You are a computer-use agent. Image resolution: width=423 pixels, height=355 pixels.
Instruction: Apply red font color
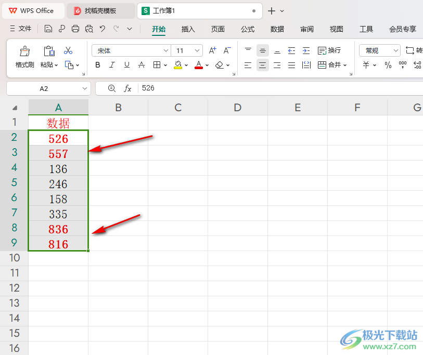[x=199, y=65]
